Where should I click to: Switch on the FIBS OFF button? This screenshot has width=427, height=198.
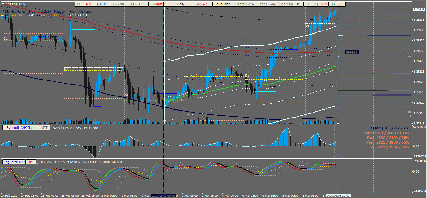point(138,4)
